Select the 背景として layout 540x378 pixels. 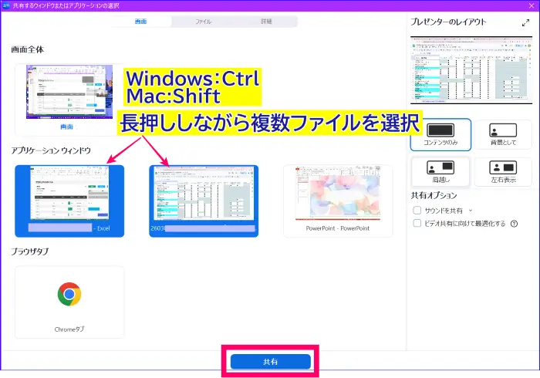pyautogui.click(x=503, y=134)
